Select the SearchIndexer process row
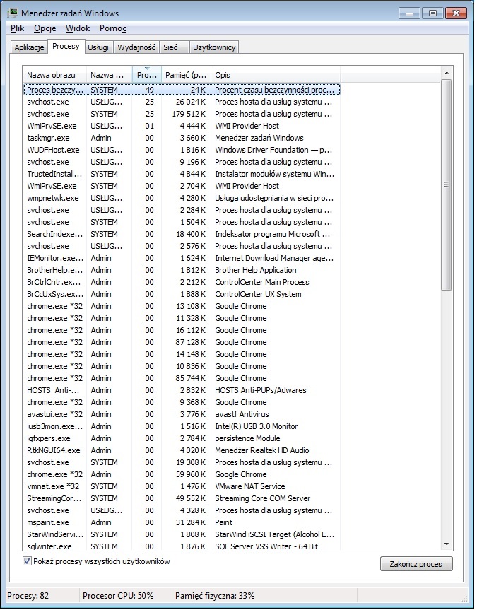 coord(182,234)
